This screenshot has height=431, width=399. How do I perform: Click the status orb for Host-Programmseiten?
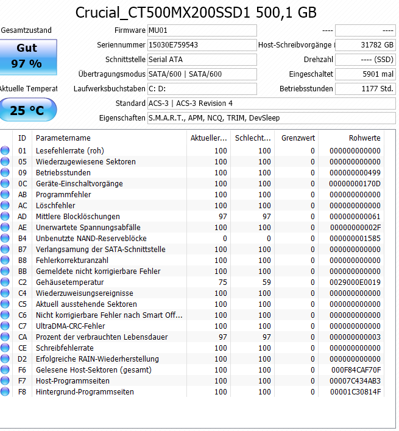(5, 380)
